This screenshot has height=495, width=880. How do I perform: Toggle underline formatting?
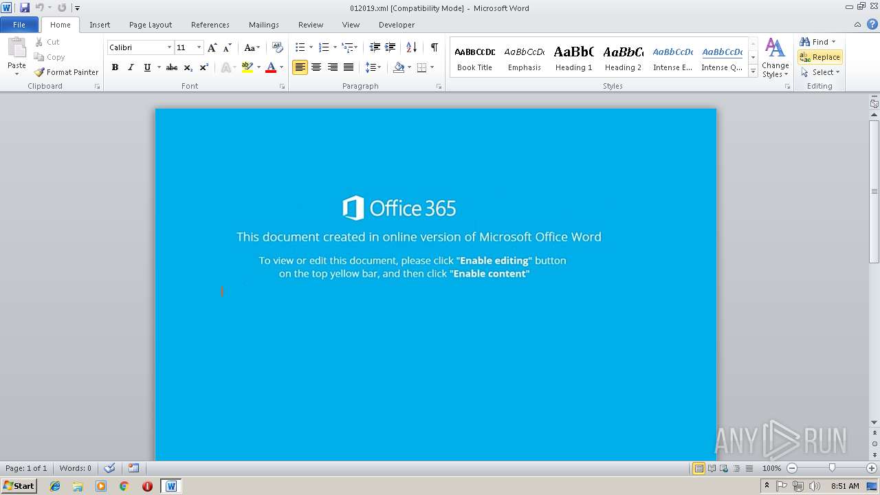147,67
